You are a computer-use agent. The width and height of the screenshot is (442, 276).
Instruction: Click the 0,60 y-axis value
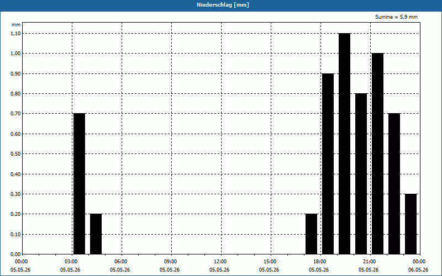click(15, 134)
